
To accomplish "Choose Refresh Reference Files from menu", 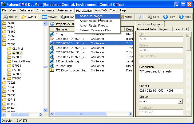I will point(95,30).
